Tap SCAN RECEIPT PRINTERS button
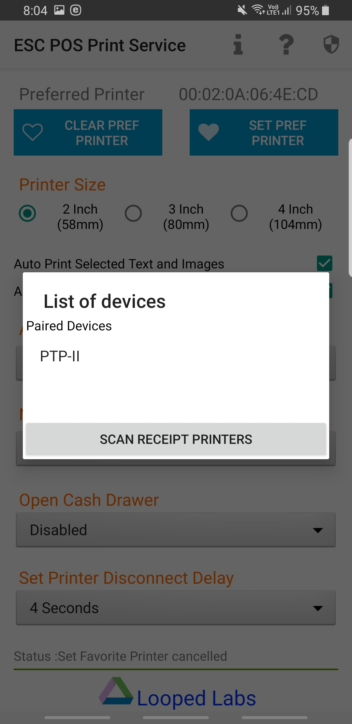 tap(176, 439)
